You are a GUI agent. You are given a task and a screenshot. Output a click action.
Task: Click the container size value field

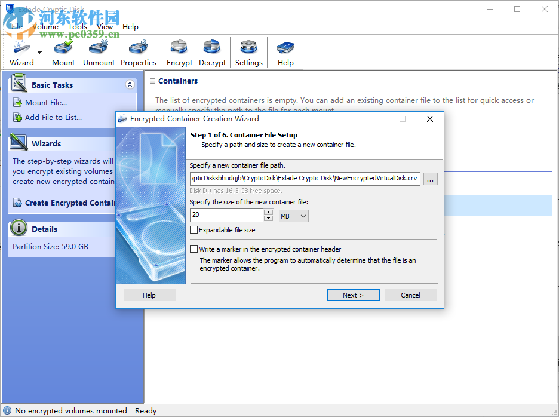227,215
